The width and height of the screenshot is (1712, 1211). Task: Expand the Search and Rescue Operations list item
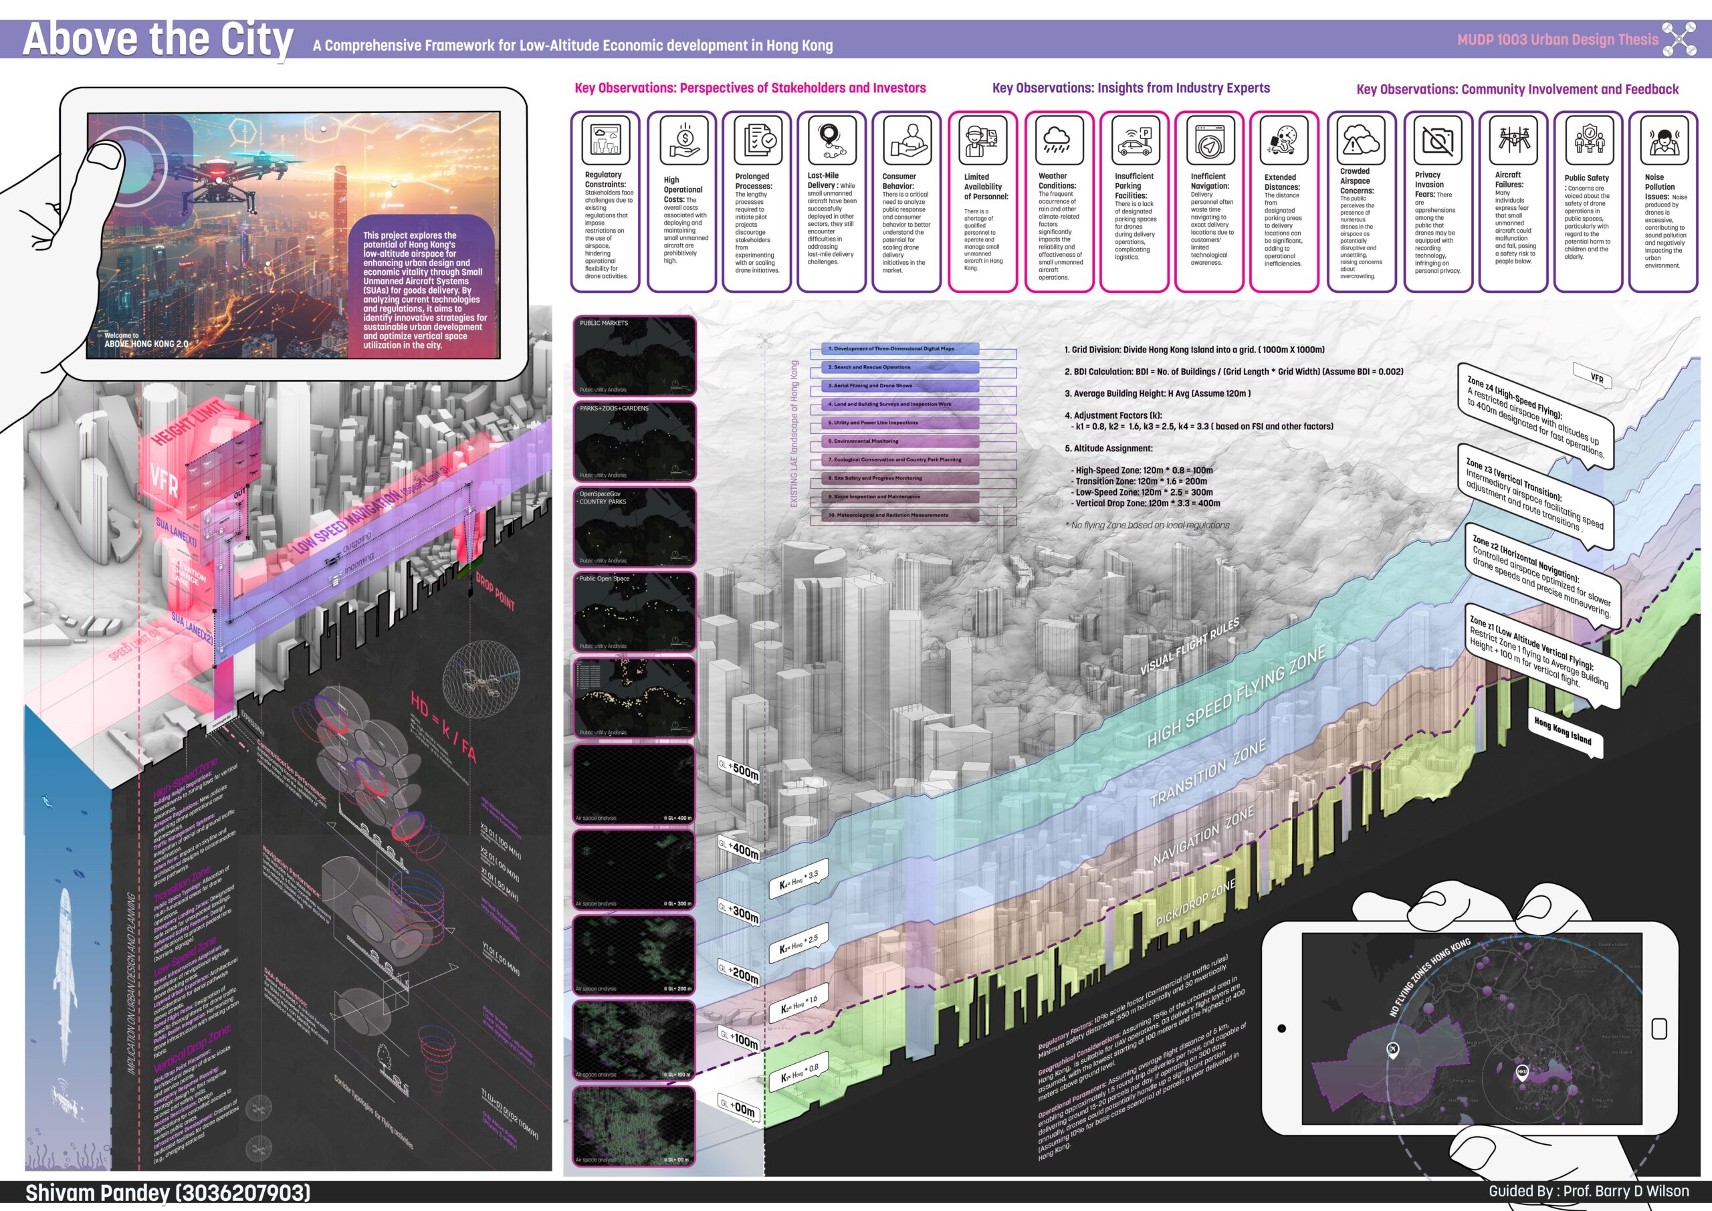(902, 367)
